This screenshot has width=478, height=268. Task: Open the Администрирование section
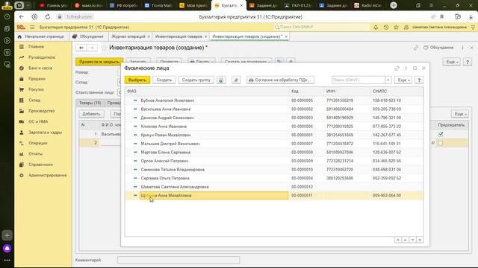(x=47, y=176)
